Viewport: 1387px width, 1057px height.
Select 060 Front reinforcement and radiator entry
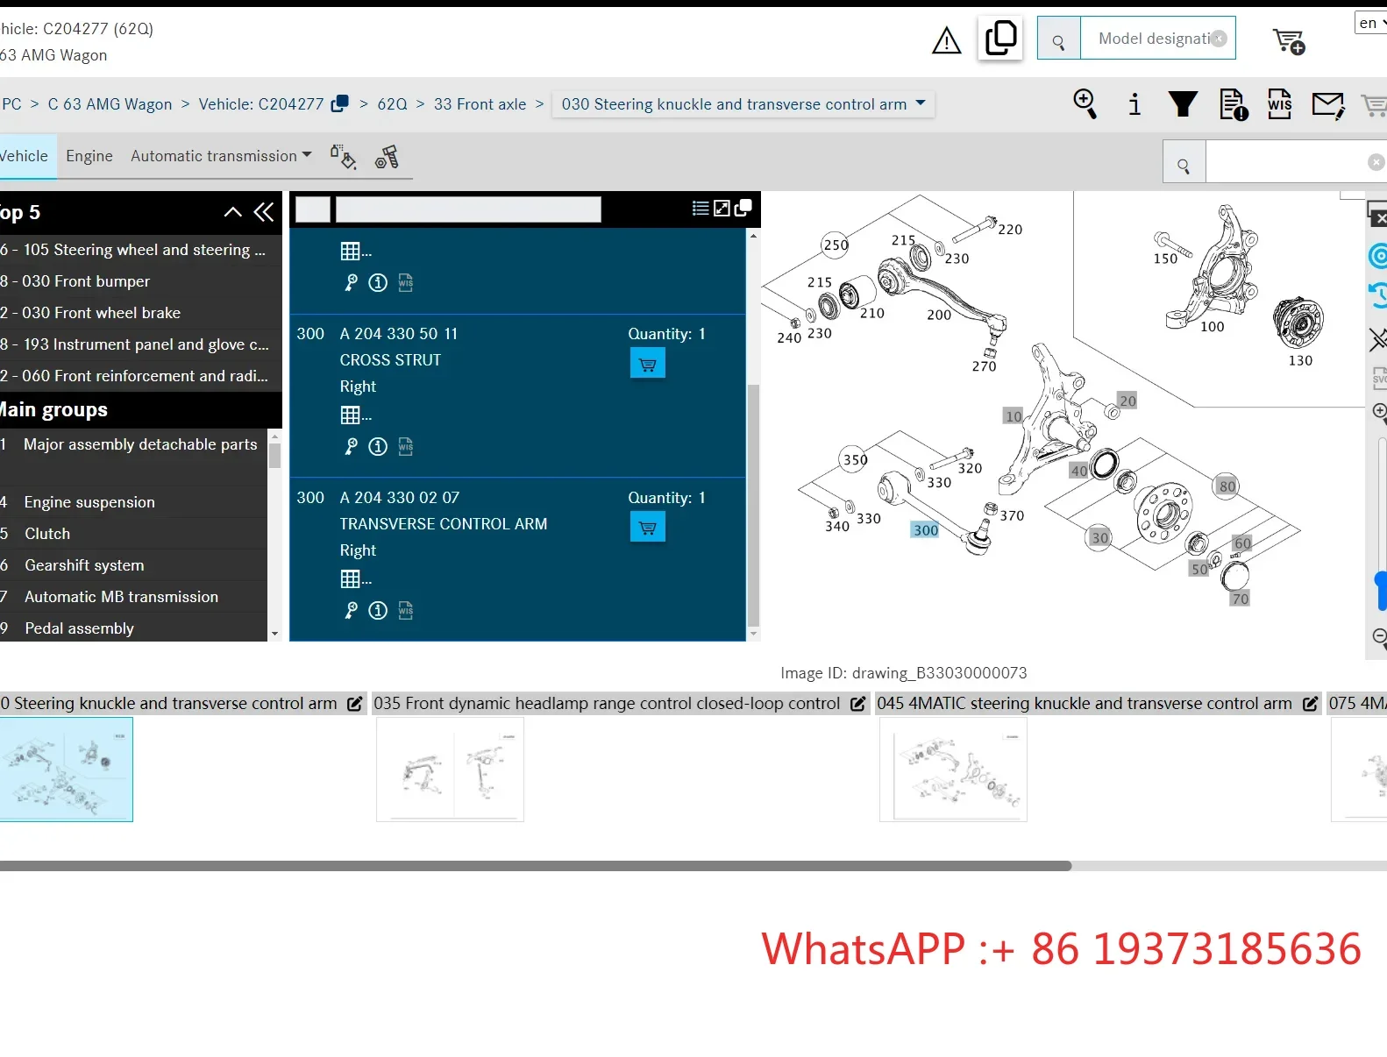141,376
